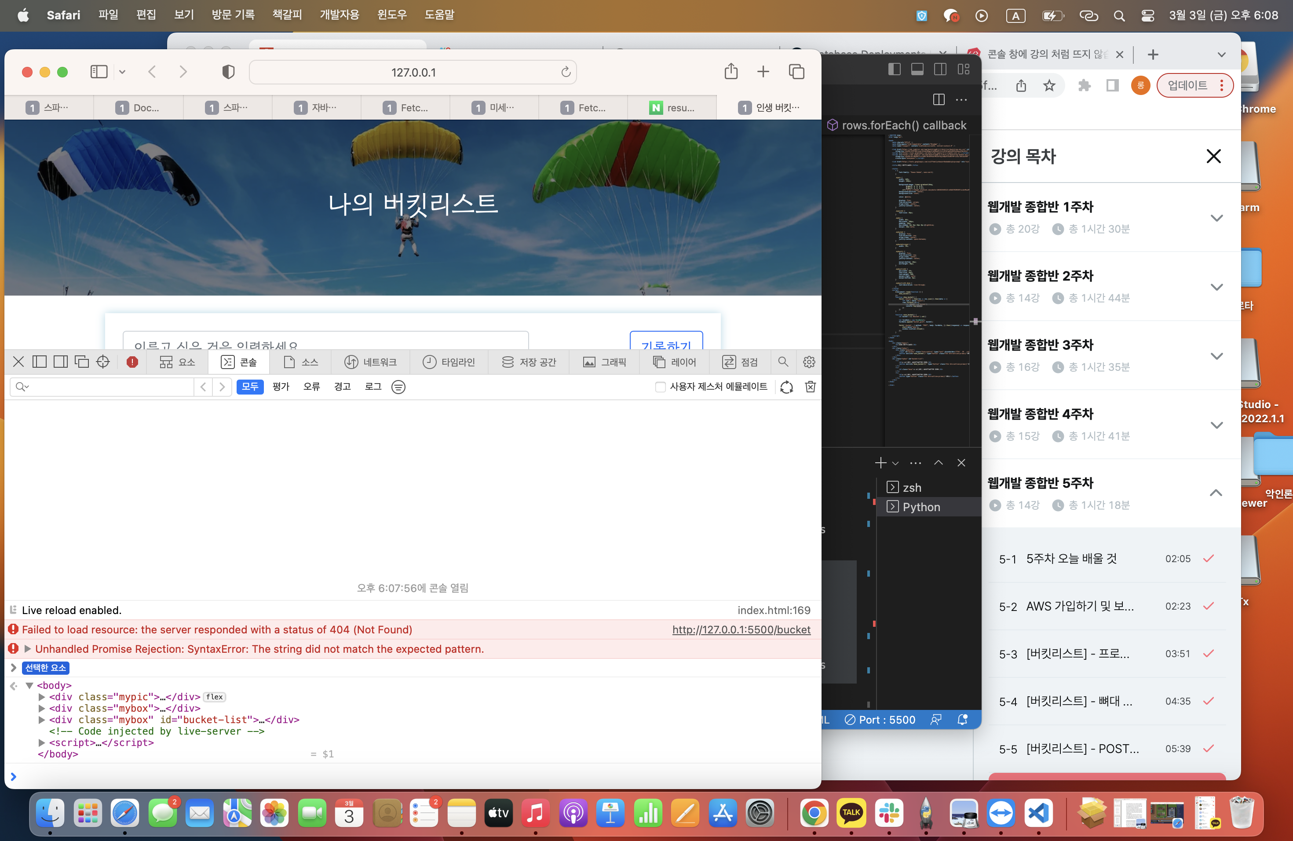Open the 레이어 inspector tab
The image size is (1293, 841).
[x=674, y=362]
